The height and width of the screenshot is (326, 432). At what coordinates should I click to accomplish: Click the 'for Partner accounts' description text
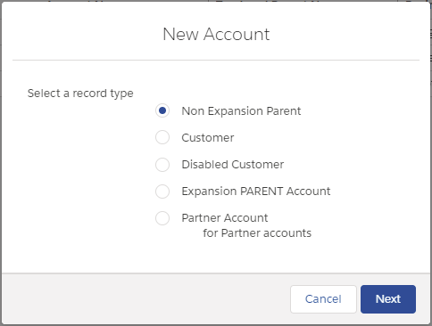coord(257,233)
